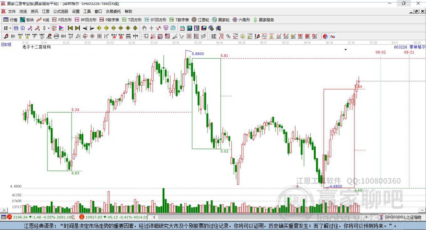
Task: Toggle the 权 price adjustment button
Action: 54,28
